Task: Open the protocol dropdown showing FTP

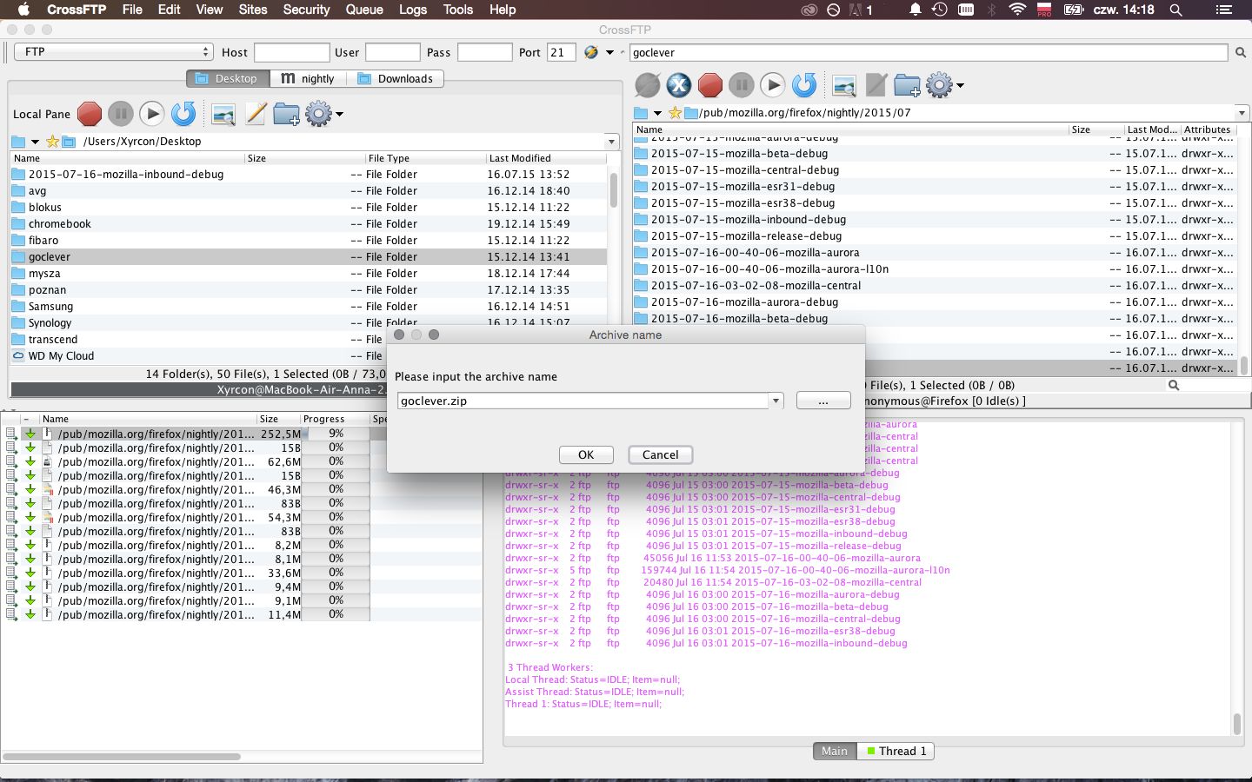Action: coord(114,52)
